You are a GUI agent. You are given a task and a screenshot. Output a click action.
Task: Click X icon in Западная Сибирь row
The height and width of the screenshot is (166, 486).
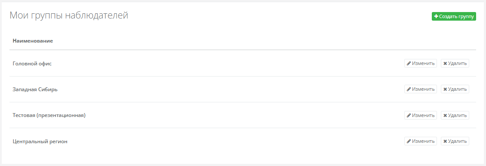tap(445, 89)
